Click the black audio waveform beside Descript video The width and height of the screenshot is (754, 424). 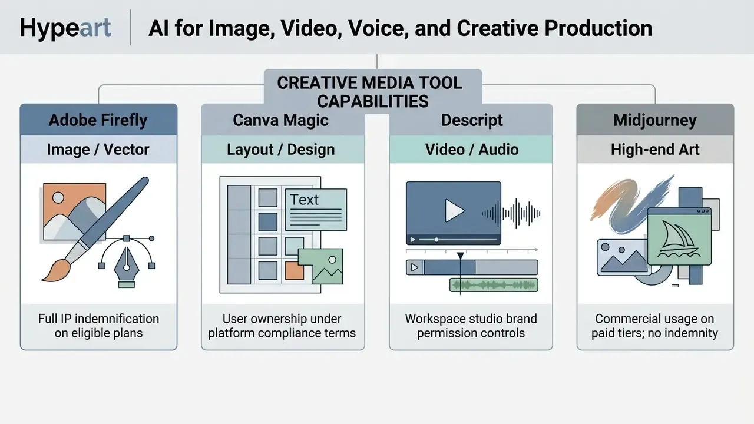pyautogui.click(x=511, y=213)
